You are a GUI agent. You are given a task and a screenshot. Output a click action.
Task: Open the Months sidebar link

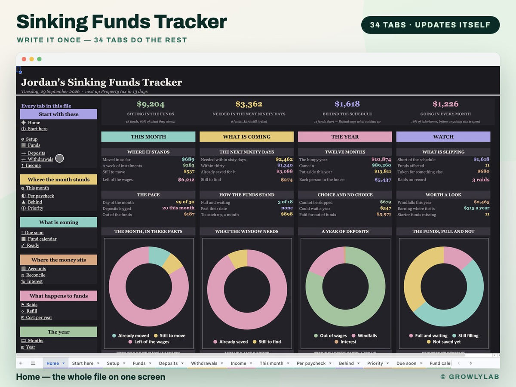(x=32, y=341)
